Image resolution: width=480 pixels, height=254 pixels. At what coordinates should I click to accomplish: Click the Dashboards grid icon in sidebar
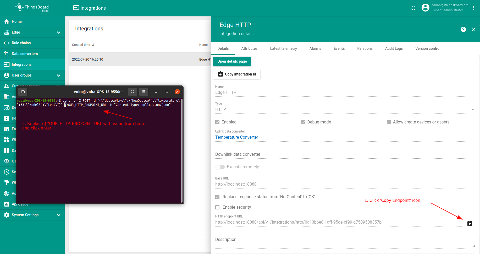click(7, 150)
